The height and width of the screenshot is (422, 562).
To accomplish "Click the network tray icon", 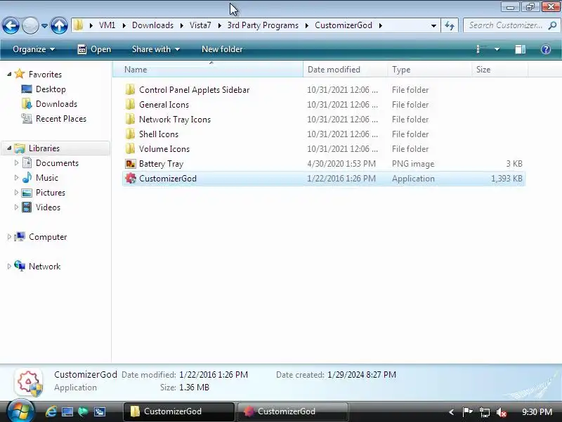I will pyautogui.click(x=485, y=412).
